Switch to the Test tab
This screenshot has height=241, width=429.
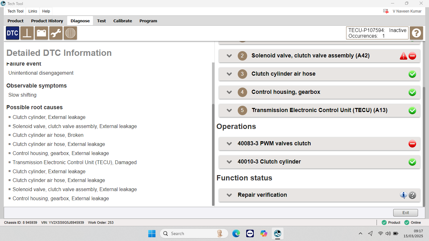tap(101, 21)
